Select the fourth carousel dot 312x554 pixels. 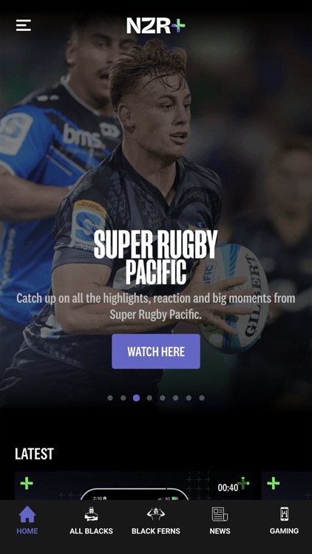coord(149,398)
